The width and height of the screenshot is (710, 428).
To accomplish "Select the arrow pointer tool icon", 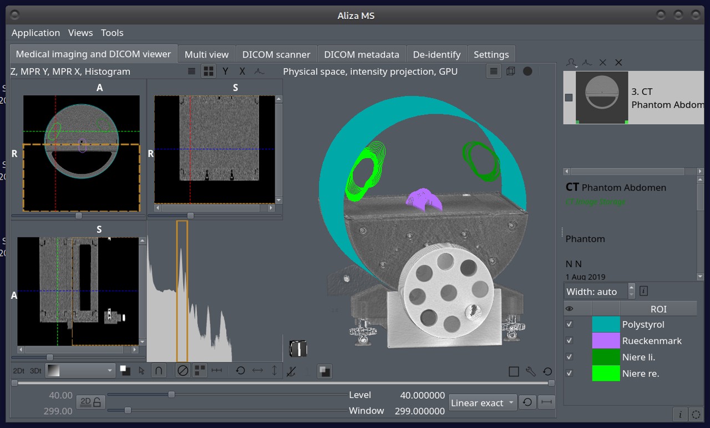I will click(x=141, y=371).
